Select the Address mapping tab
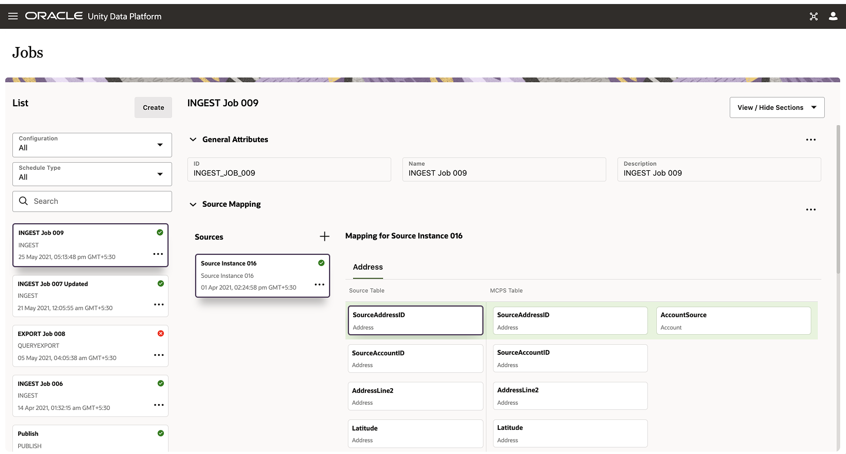The width and height of the screenshot is (846, 454). 368,267
